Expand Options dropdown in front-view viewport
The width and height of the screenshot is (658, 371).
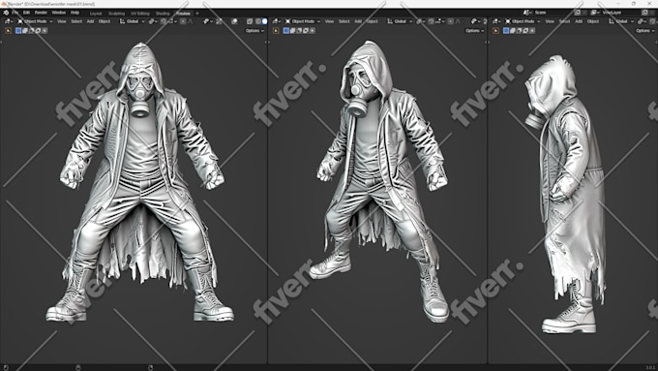click(x=254, y=31)
